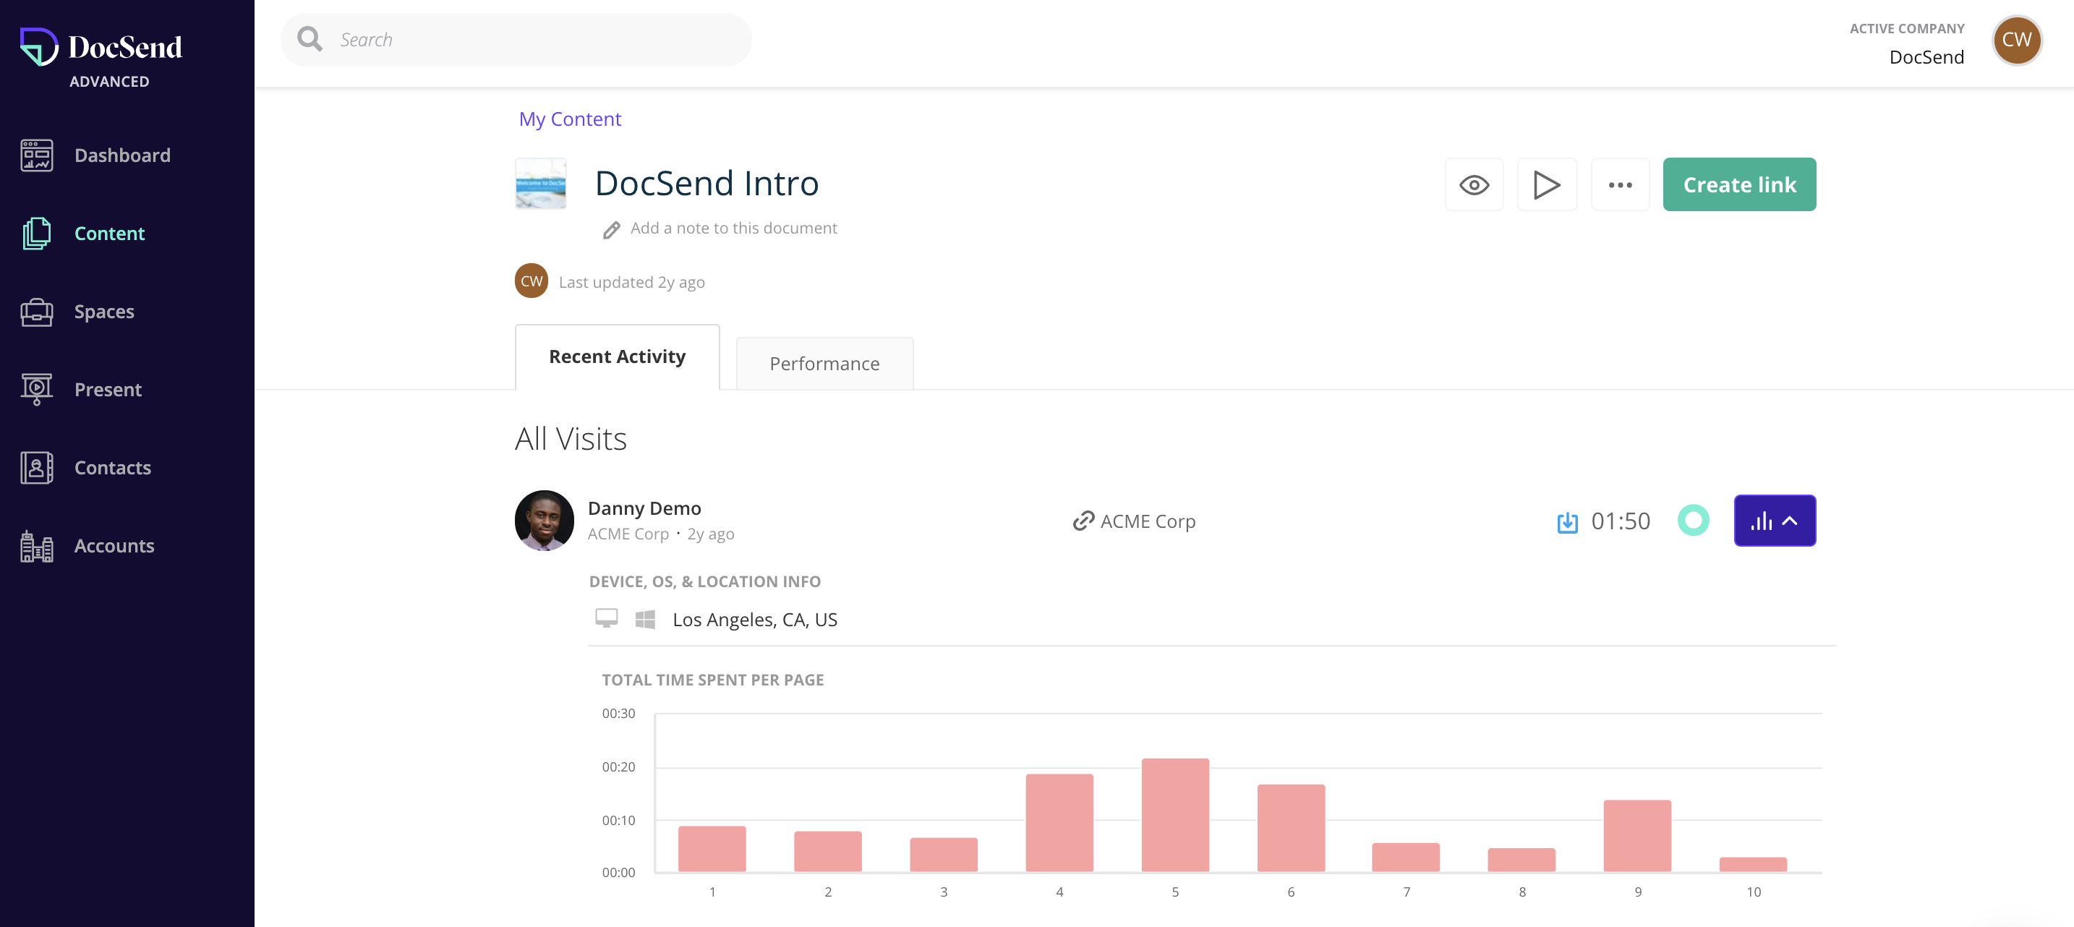Screen dimensions: 2074x927
Task: Click the Accounts buildings icon
Action: [x=37, y=546]
